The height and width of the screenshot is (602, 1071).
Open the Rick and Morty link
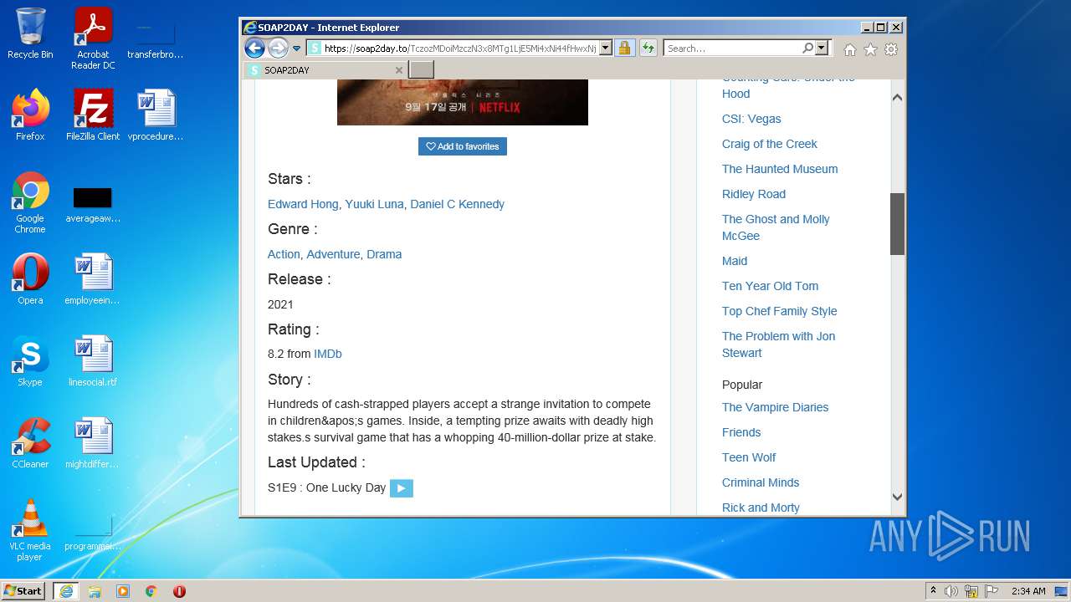pos(761,508)
